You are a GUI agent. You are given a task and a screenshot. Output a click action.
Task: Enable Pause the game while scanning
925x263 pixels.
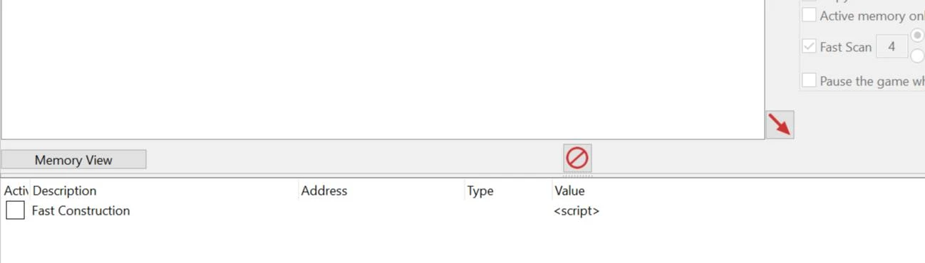click(x=809, y=80)
